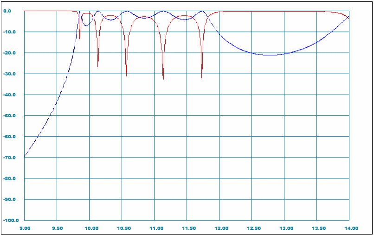
Task: Click where the red and blue curves meet at 14.00
Action: [348, 17]
